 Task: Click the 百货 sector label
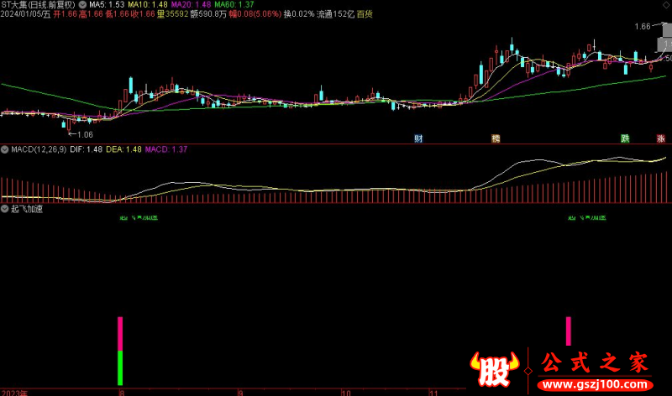click(x=365, y=14)
